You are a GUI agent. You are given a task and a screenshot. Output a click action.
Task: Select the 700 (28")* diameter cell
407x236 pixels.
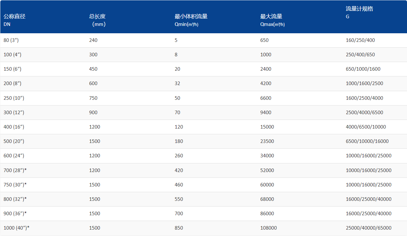(x=15, y=170)
